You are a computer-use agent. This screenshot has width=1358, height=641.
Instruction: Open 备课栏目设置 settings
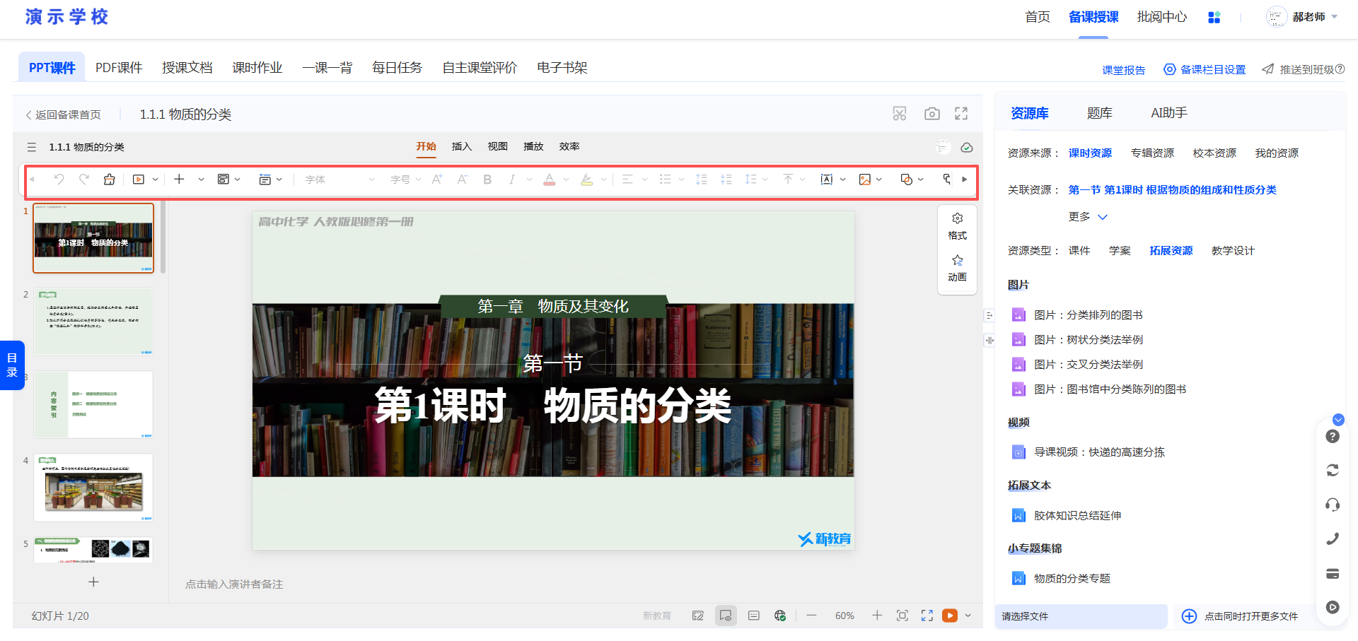(1205, 69)
